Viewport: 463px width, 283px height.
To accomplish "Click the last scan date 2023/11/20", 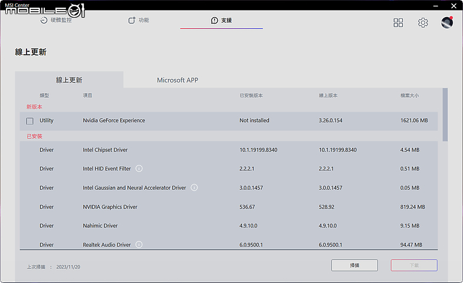I will [x=68, y=266].
